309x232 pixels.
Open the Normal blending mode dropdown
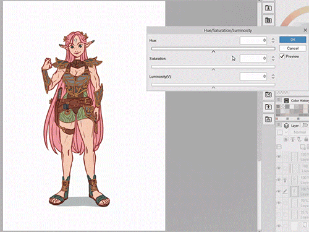[x=300, y=132]
